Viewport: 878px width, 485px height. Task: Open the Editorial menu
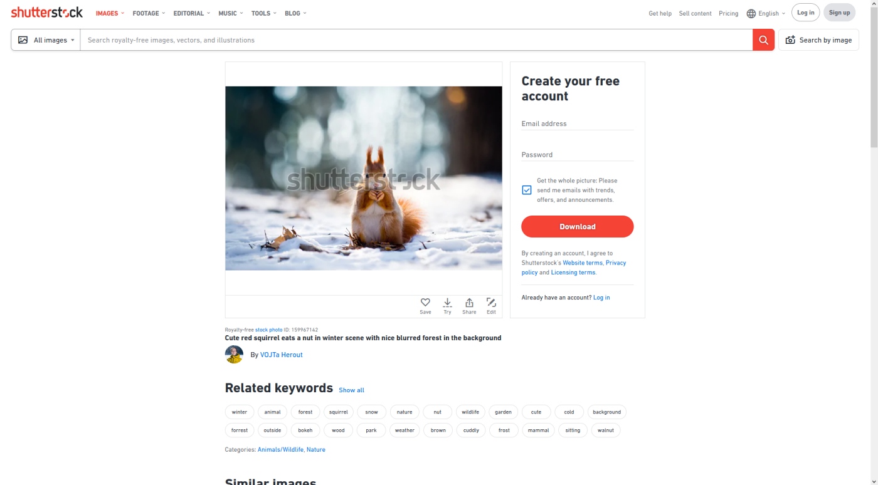[x=192, y=13]
